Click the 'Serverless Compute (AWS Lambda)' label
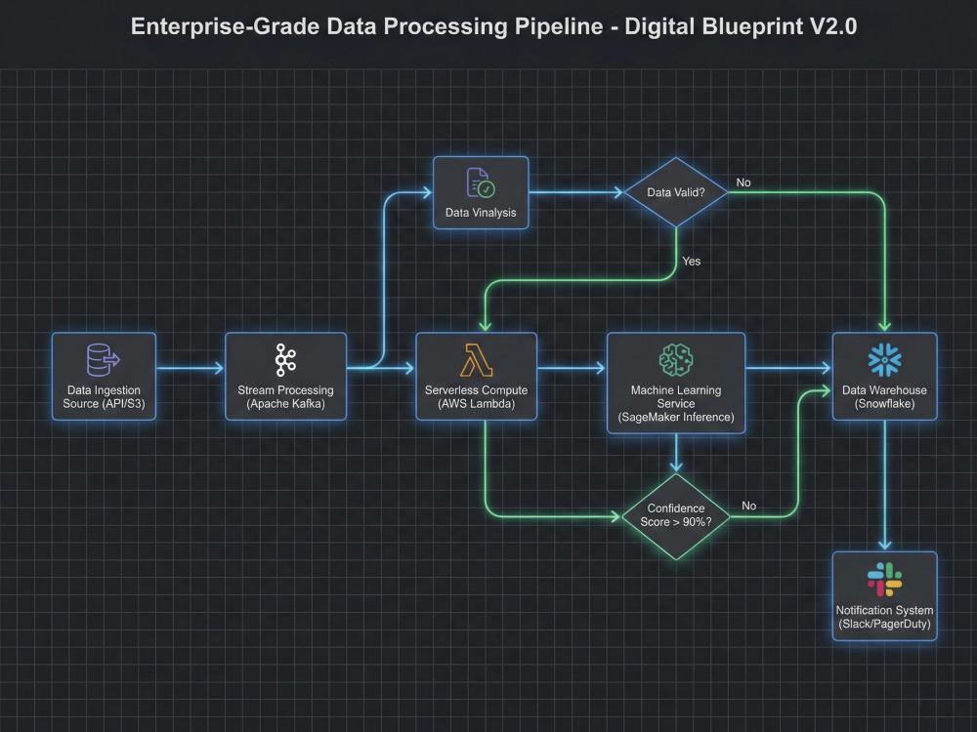 [476, 397]
